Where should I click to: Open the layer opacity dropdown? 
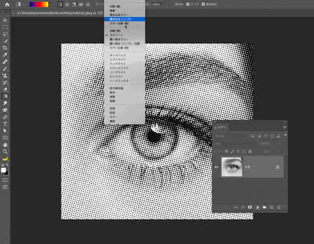tap(285, 144)
